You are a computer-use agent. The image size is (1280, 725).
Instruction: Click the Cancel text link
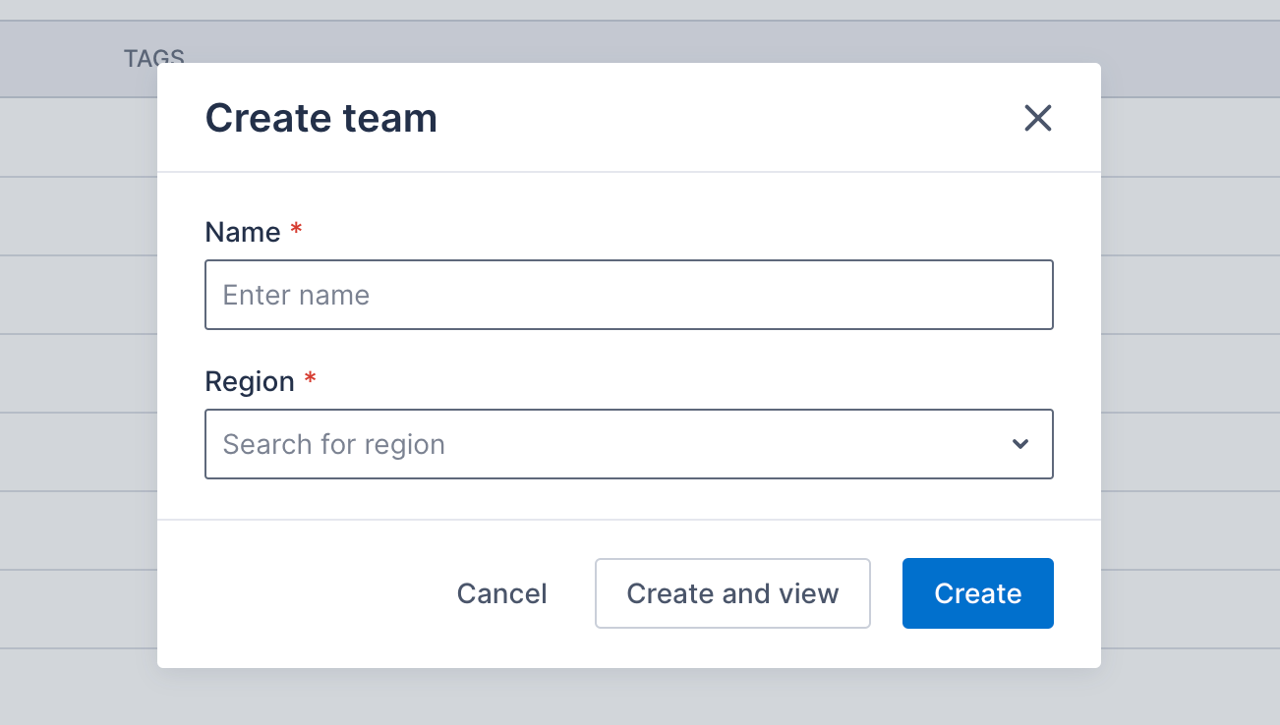[501, 593]
